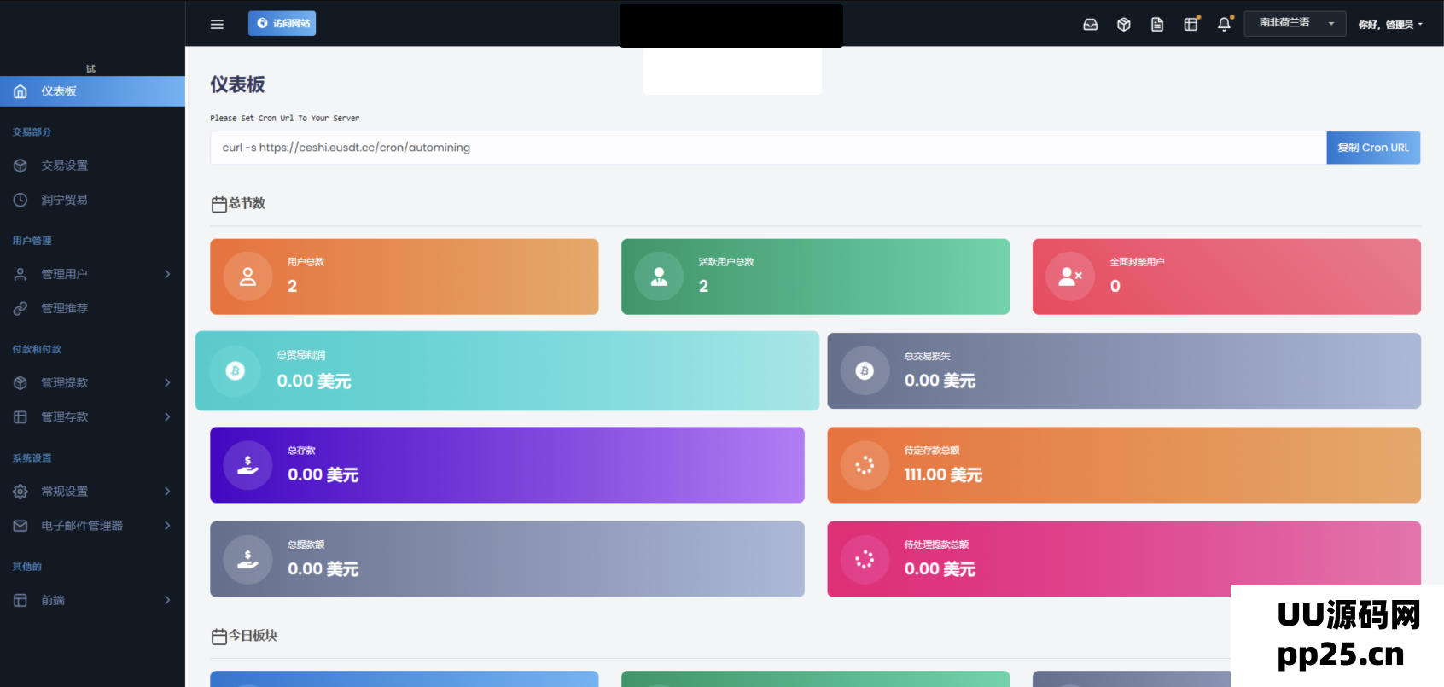The width and height of the screenshot is (1444, 687).
Task: Click the 总存款 0.00 美元 value
Action: [323, 474]
